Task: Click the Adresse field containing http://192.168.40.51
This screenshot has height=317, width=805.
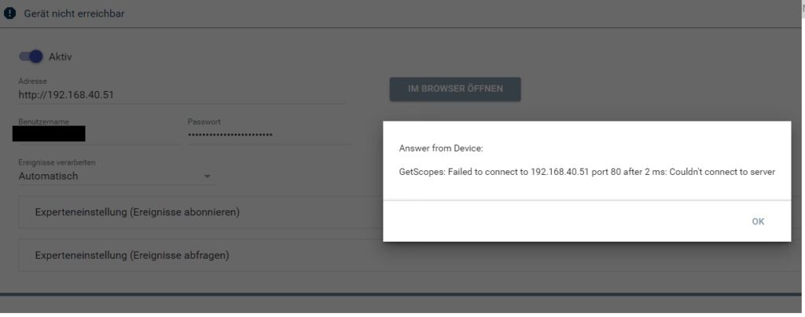Action: pos(181,95)
